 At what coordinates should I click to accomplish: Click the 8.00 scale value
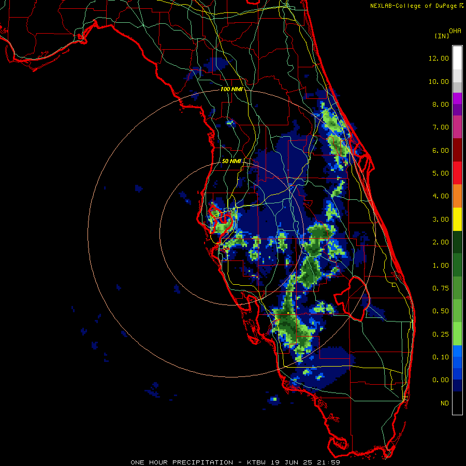[441, 104]
